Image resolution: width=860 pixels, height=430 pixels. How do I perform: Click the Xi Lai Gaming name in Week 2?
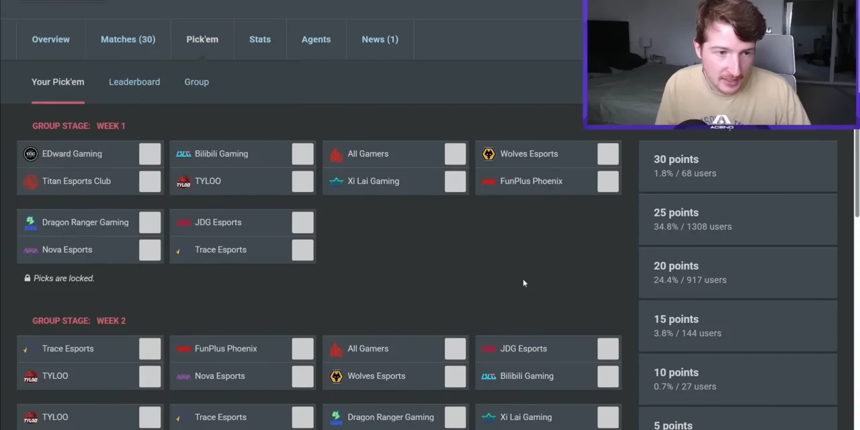coord(526,417)
